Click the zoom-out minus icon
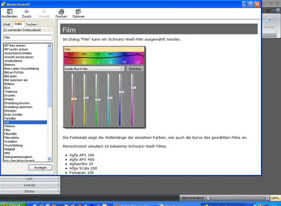 [x=208, y=198]
